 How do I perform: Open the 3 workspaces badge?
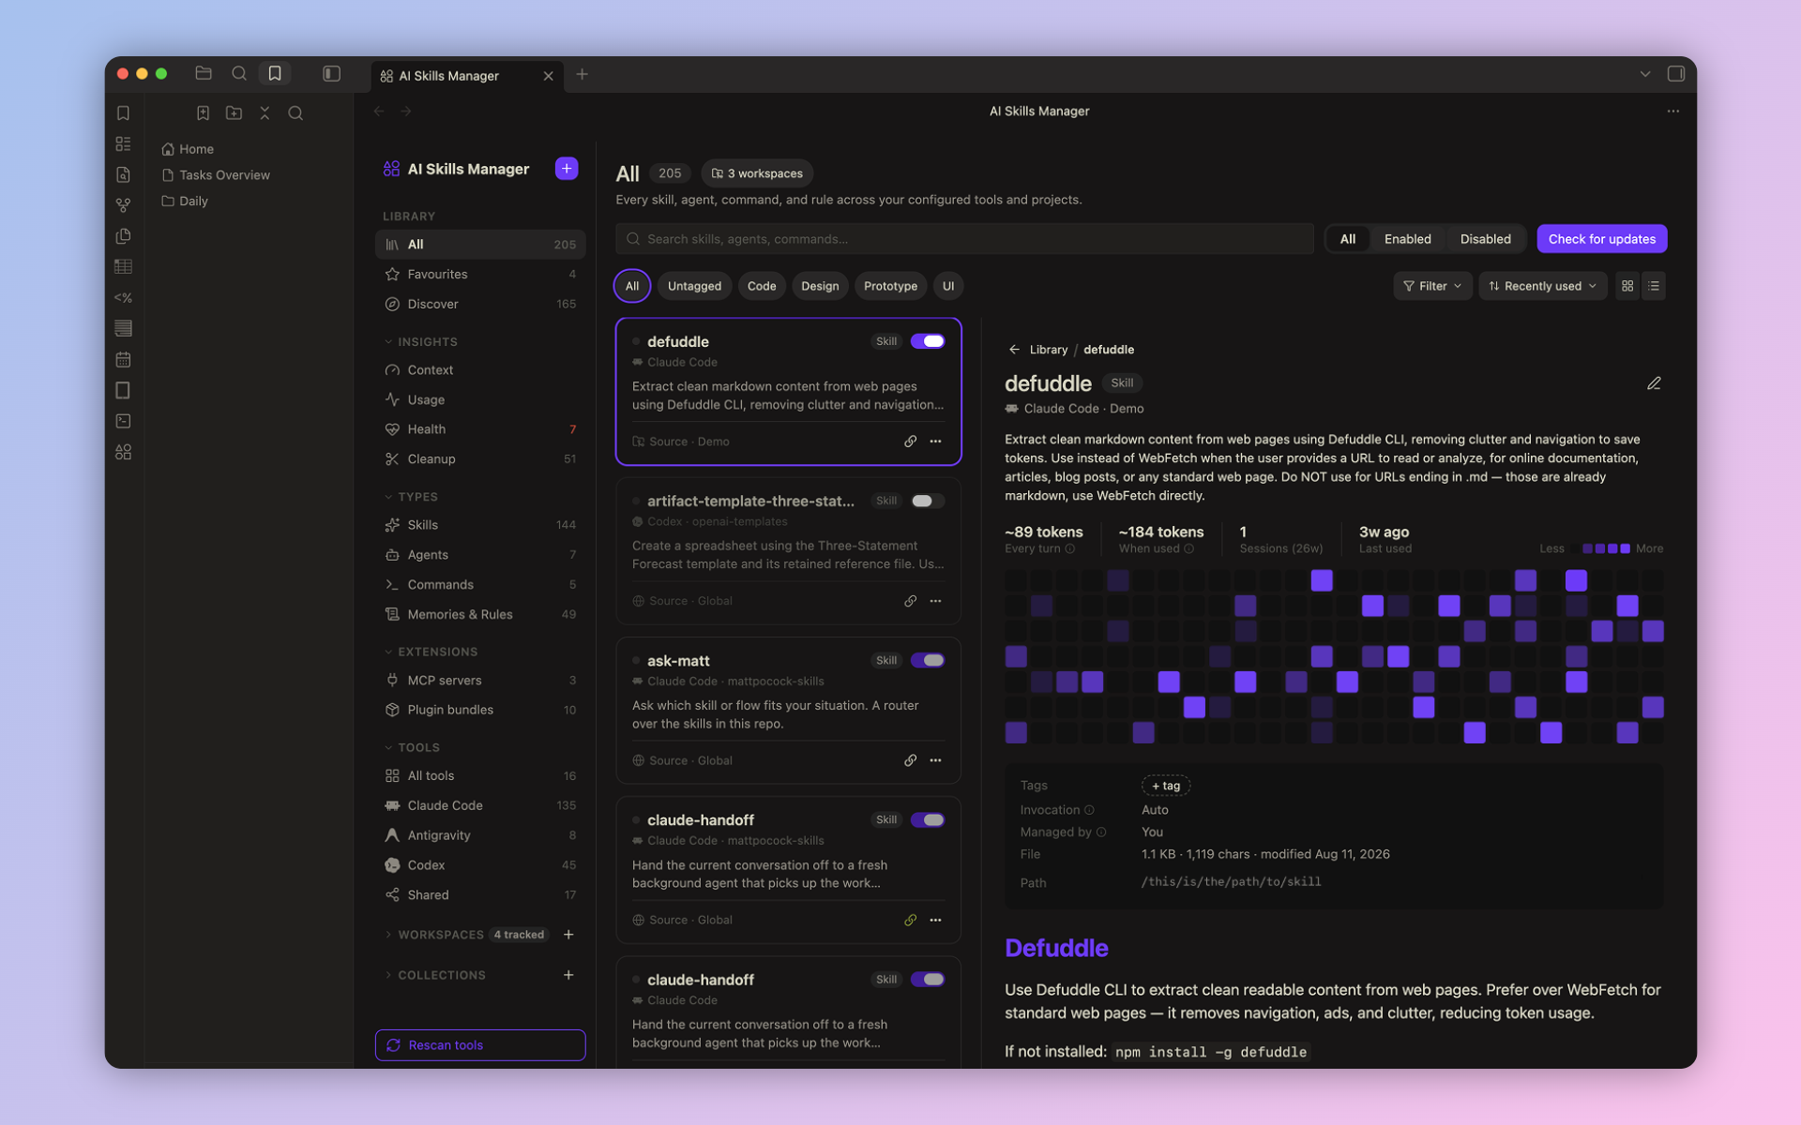(x=757, y=173)
